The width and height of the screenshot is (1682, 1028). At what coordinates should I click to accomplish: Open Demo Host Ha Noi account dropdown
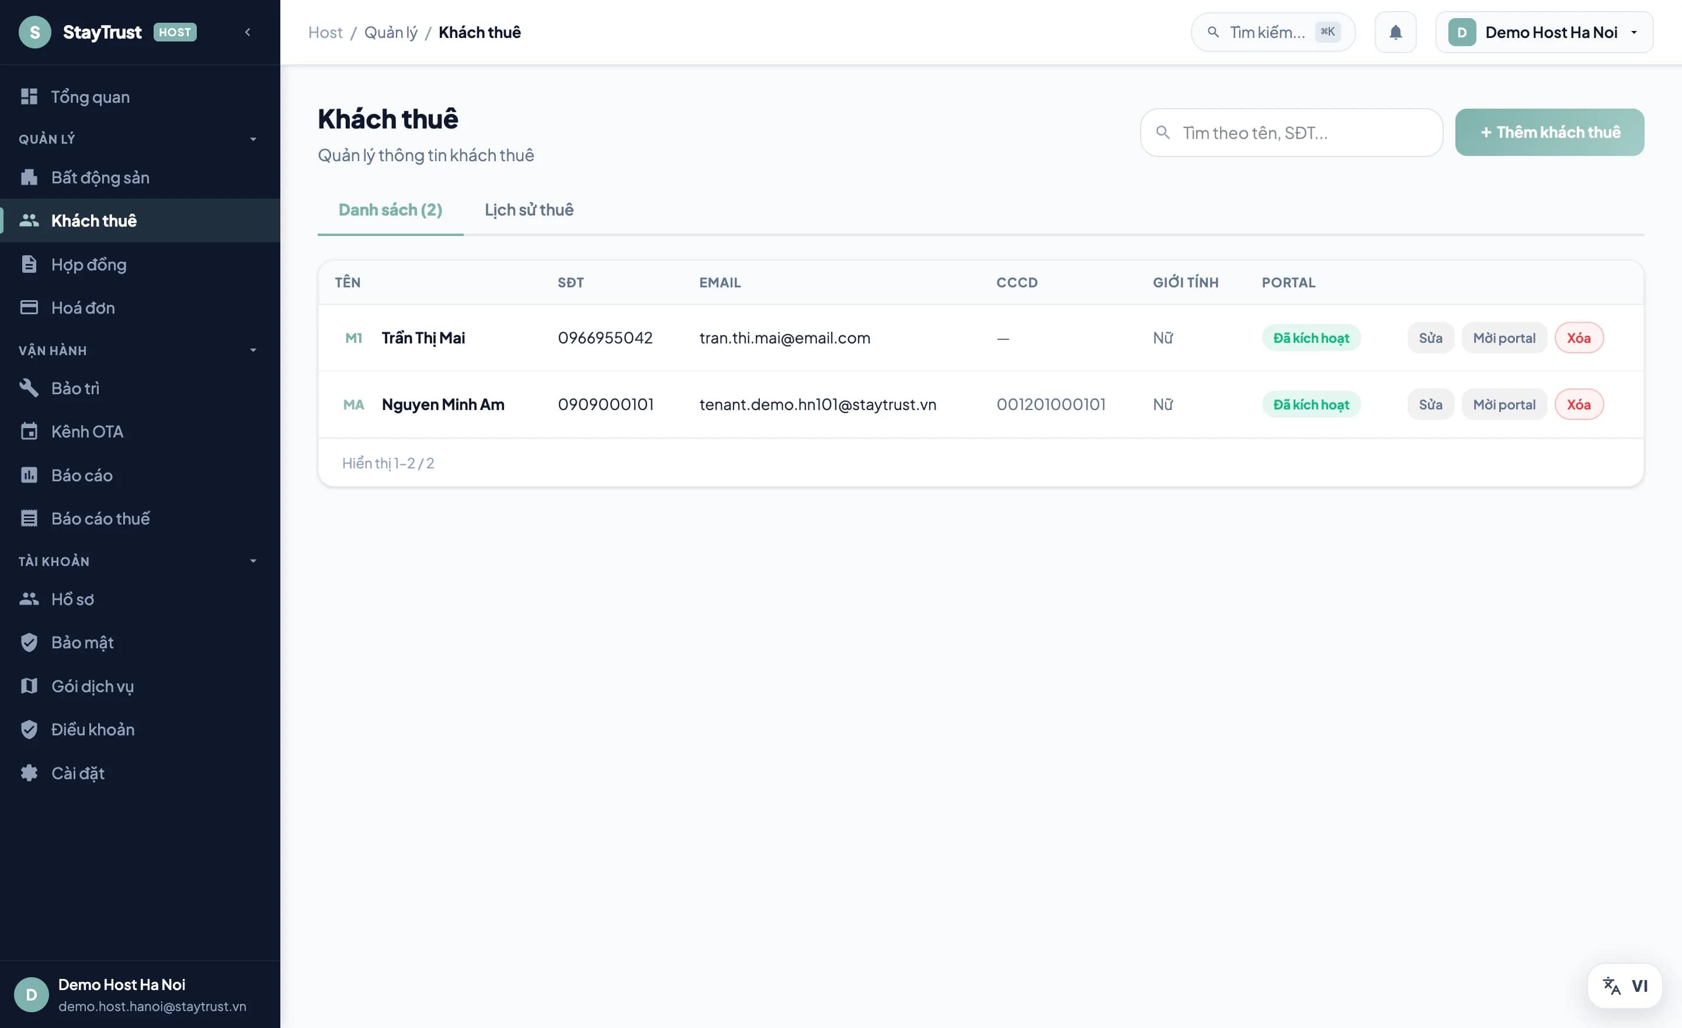point(1544,32)
